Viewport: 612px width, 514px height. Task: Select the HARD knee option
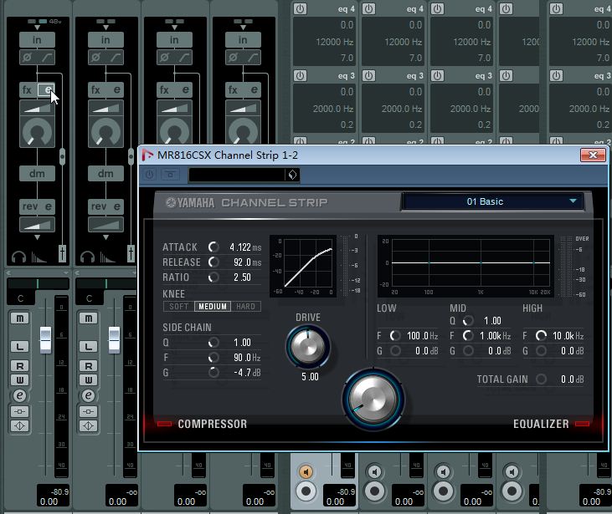tap(245, 307)
